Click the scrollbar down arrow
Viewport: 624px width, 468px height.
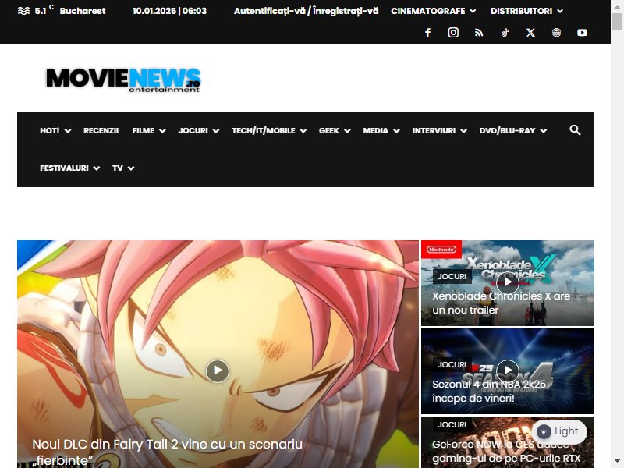click(x=617, y=461)
